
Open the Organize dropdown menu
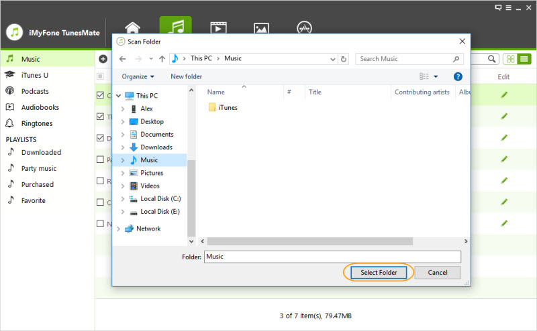pos(138,76)
